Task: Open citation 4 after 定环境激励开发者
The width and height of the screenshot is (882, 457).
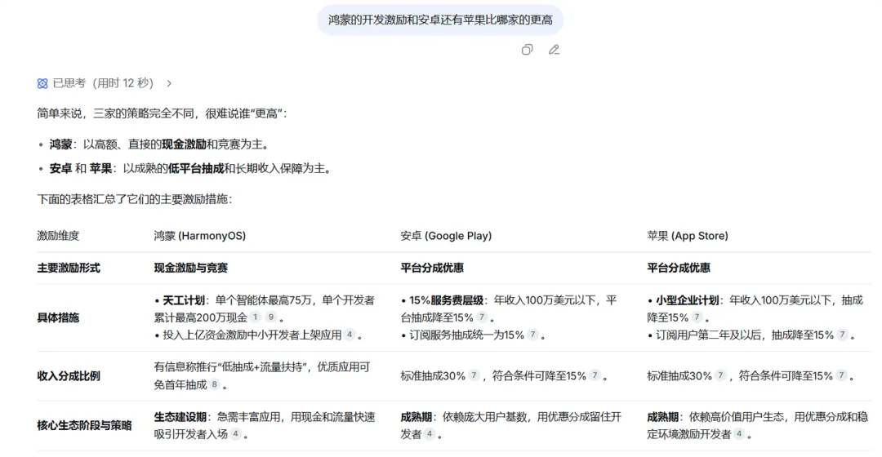Action: point(739,434)
